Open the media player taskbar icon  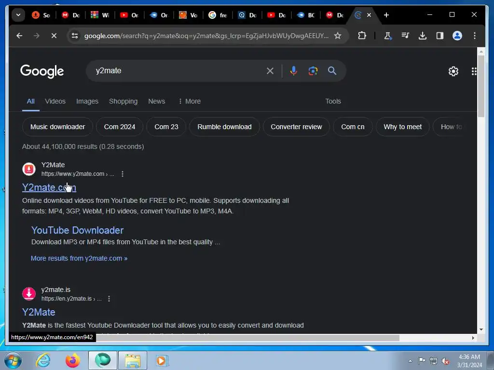click(x=162, y=360)
